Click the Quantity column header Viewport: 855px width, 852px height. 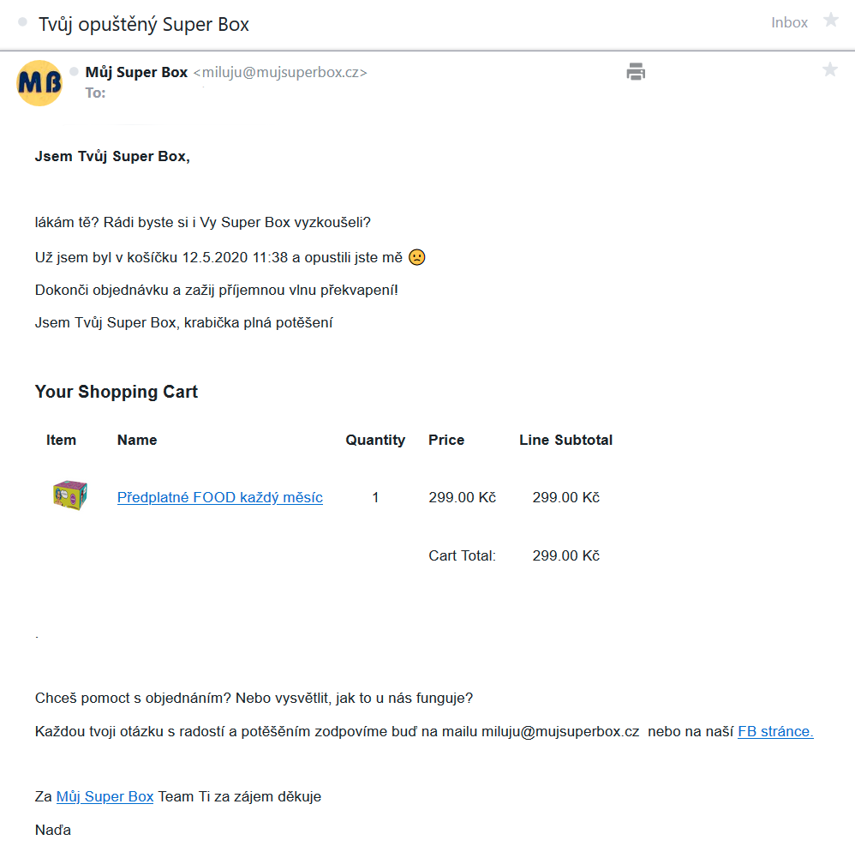[x=375, y=440]
